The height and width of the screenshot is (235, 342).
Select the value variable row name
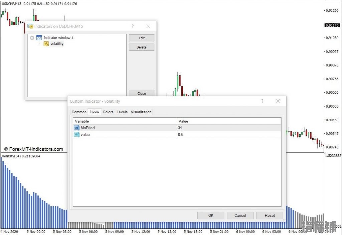(85, 135)
